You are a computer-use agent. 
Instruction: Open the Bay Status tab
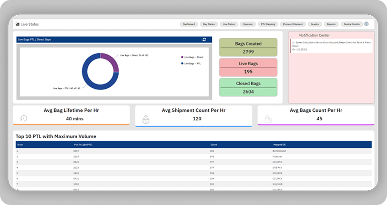pos(209,24)
